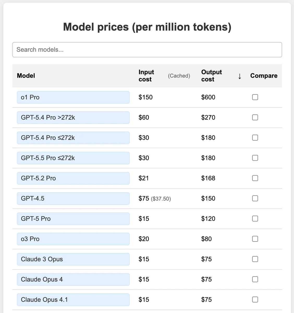This screenshot has height=313, width=294.
Task: Click the Compare column header
Action: [x=264, y=76]
